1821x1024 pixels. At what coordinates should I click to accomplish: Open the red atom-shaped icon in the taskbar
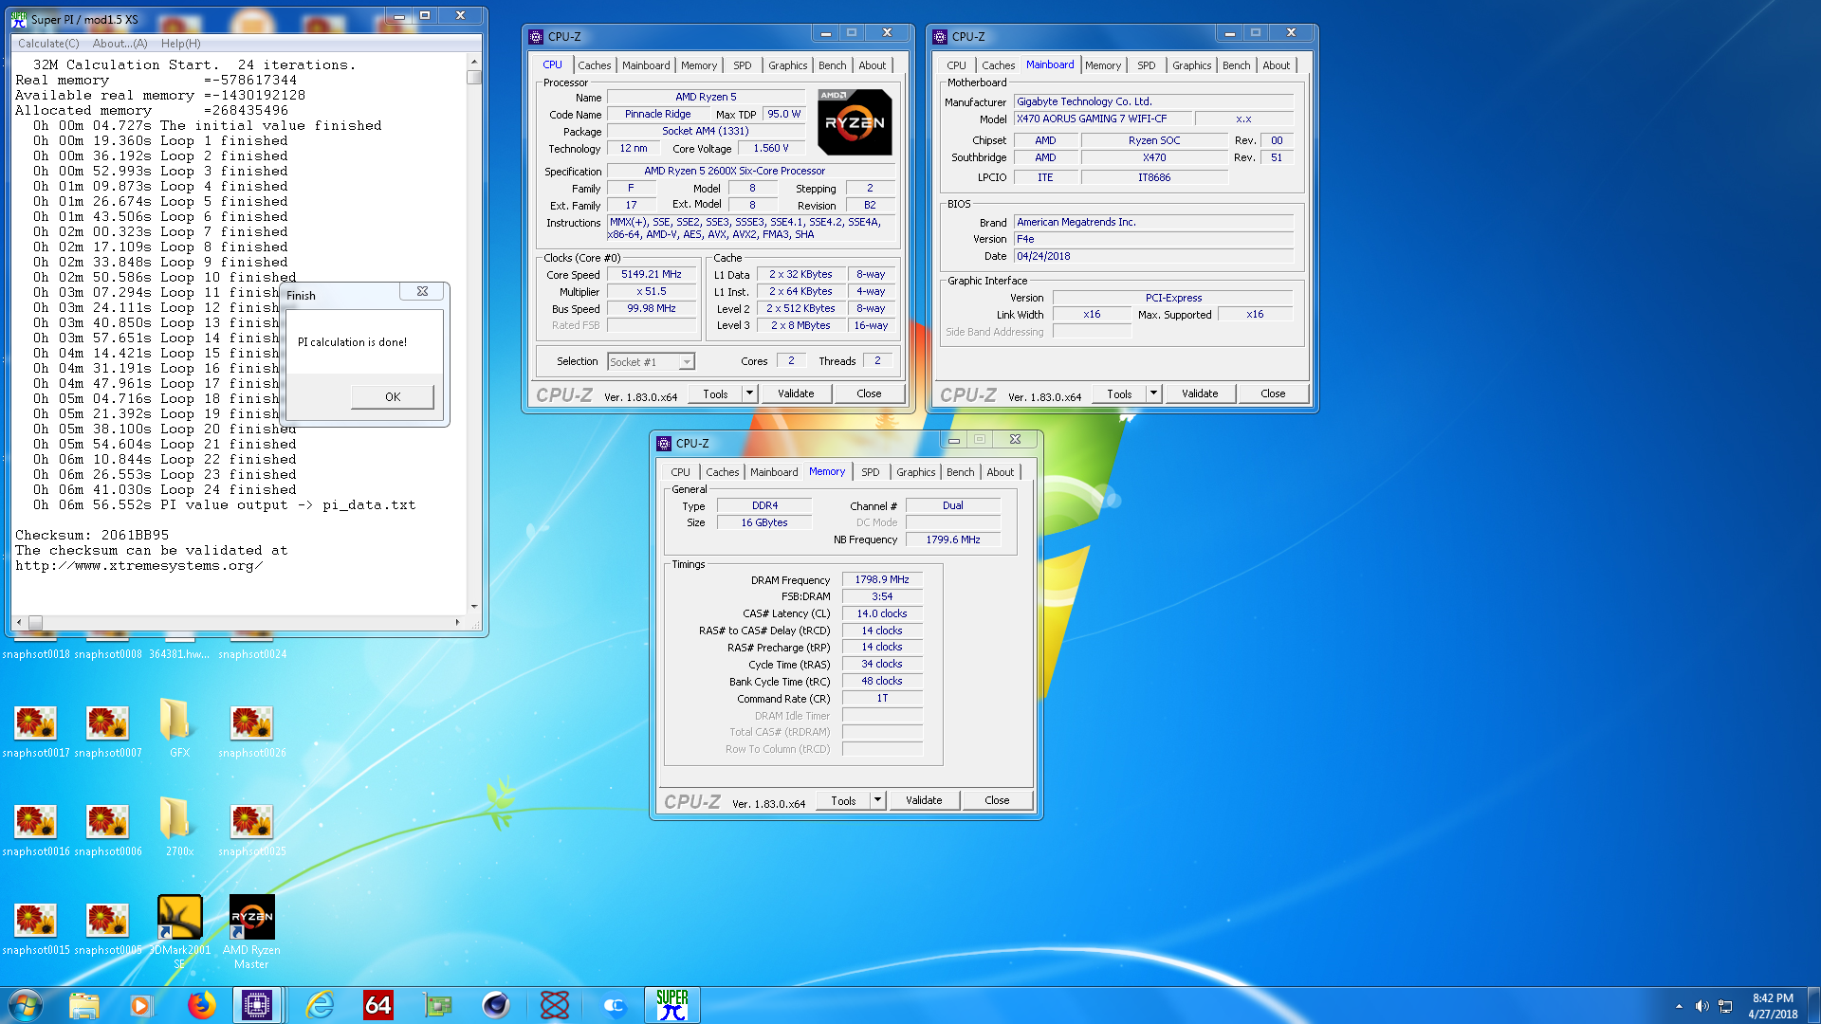(x=555, y=1005)
